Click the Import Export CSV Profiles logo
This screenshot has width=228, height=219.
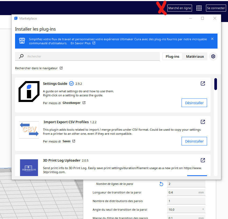[x=29, y=130]
